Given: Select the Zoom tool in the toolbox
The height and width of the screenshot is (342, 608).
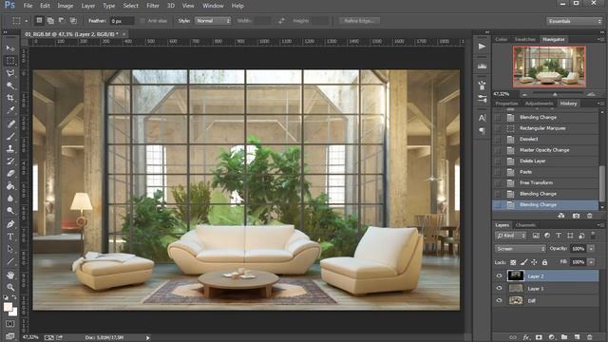Looking at the screenshot, I should tap(10, 287).
